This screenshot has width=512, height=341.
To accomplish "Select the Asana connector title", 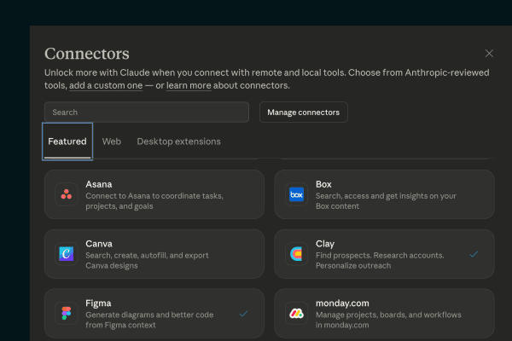I will tap(99, 184).
